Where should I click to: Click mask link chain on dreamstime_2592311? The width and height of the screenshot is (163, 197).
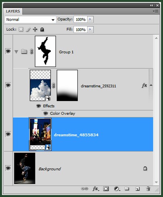pos(53,85)
